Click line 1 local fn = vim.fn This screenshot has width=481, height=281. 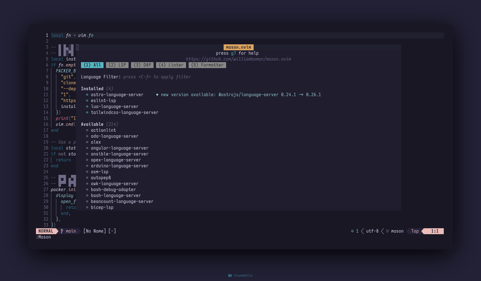[72, 35]
